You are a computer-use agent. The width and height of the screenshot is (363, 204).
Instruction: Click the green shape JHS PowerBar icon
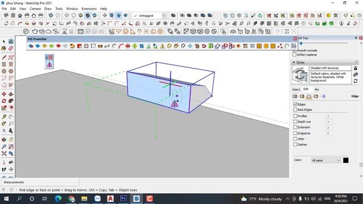point(52,46)
